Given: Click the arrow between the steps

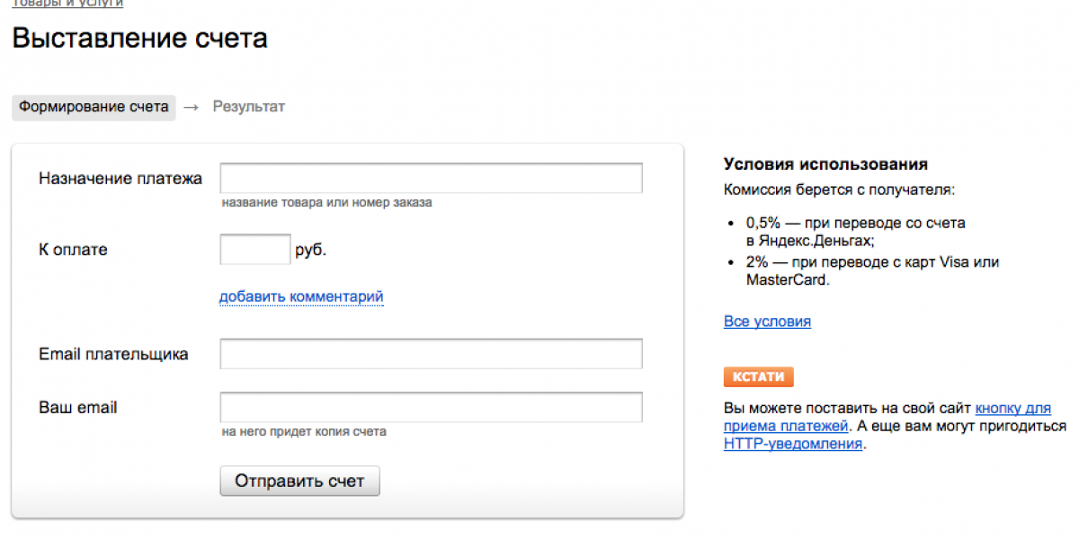Looking at the screenshot, I should click(191, 107).
